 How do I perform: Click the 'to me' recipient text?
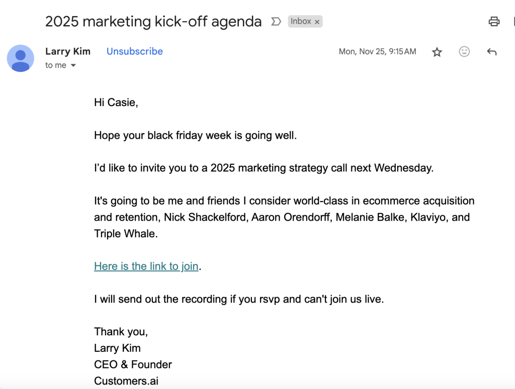[56, 65]
